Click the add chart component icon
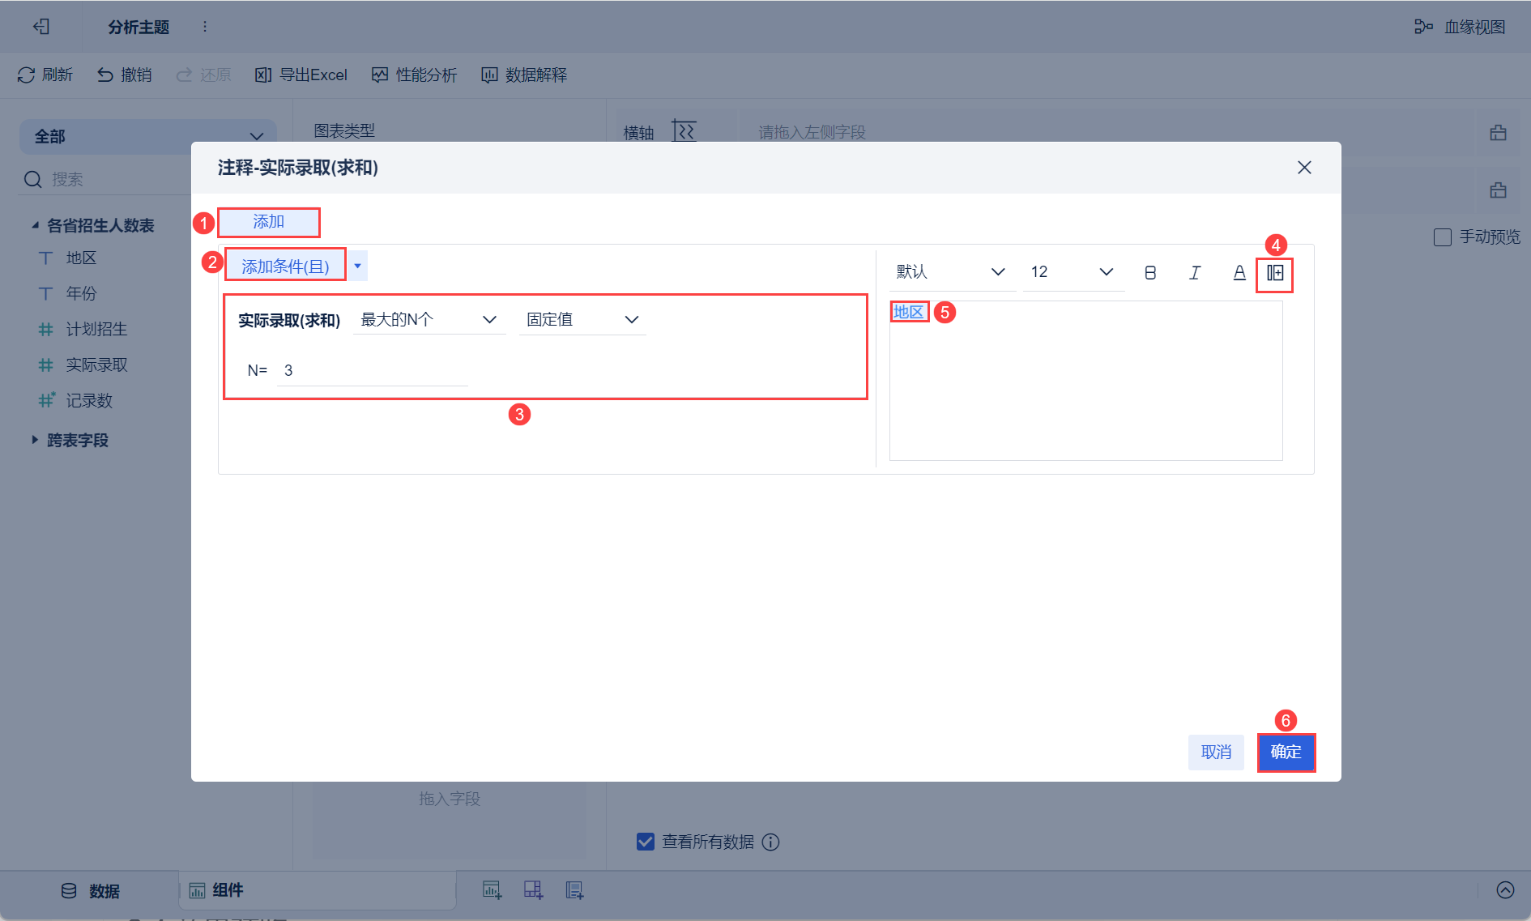The image size is (1531, 921). pos(492,890)
